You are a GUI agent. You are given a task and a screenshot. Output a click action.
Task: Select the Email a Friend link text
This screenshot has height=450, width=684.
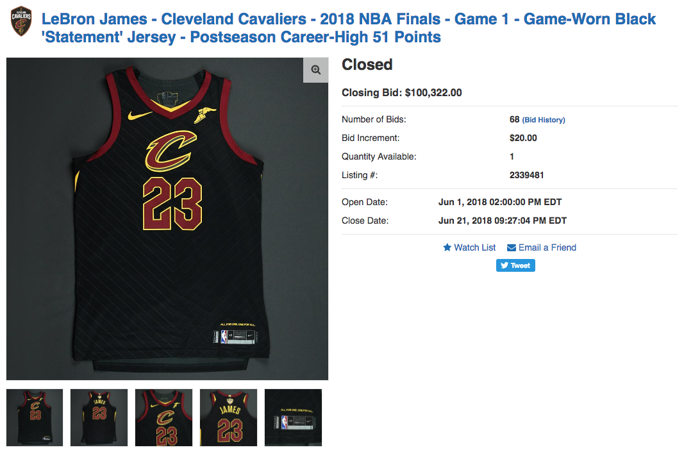[x=547, y=247]
